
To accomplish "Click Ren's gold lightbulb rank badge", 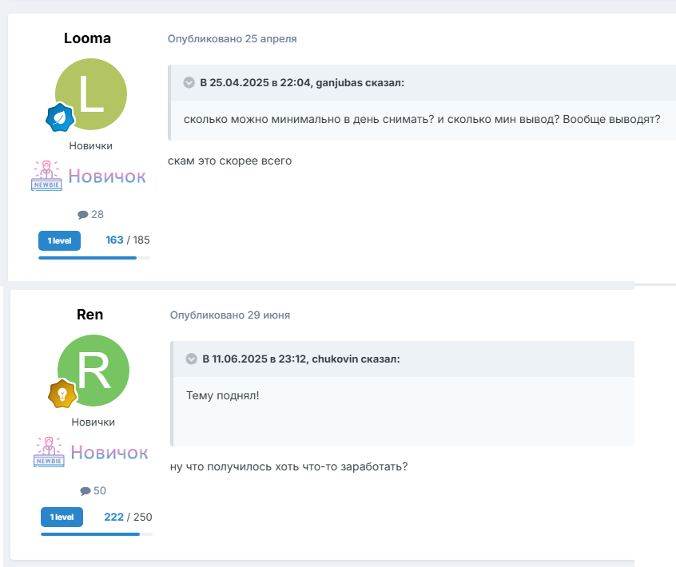I will (x=62, y=394).
